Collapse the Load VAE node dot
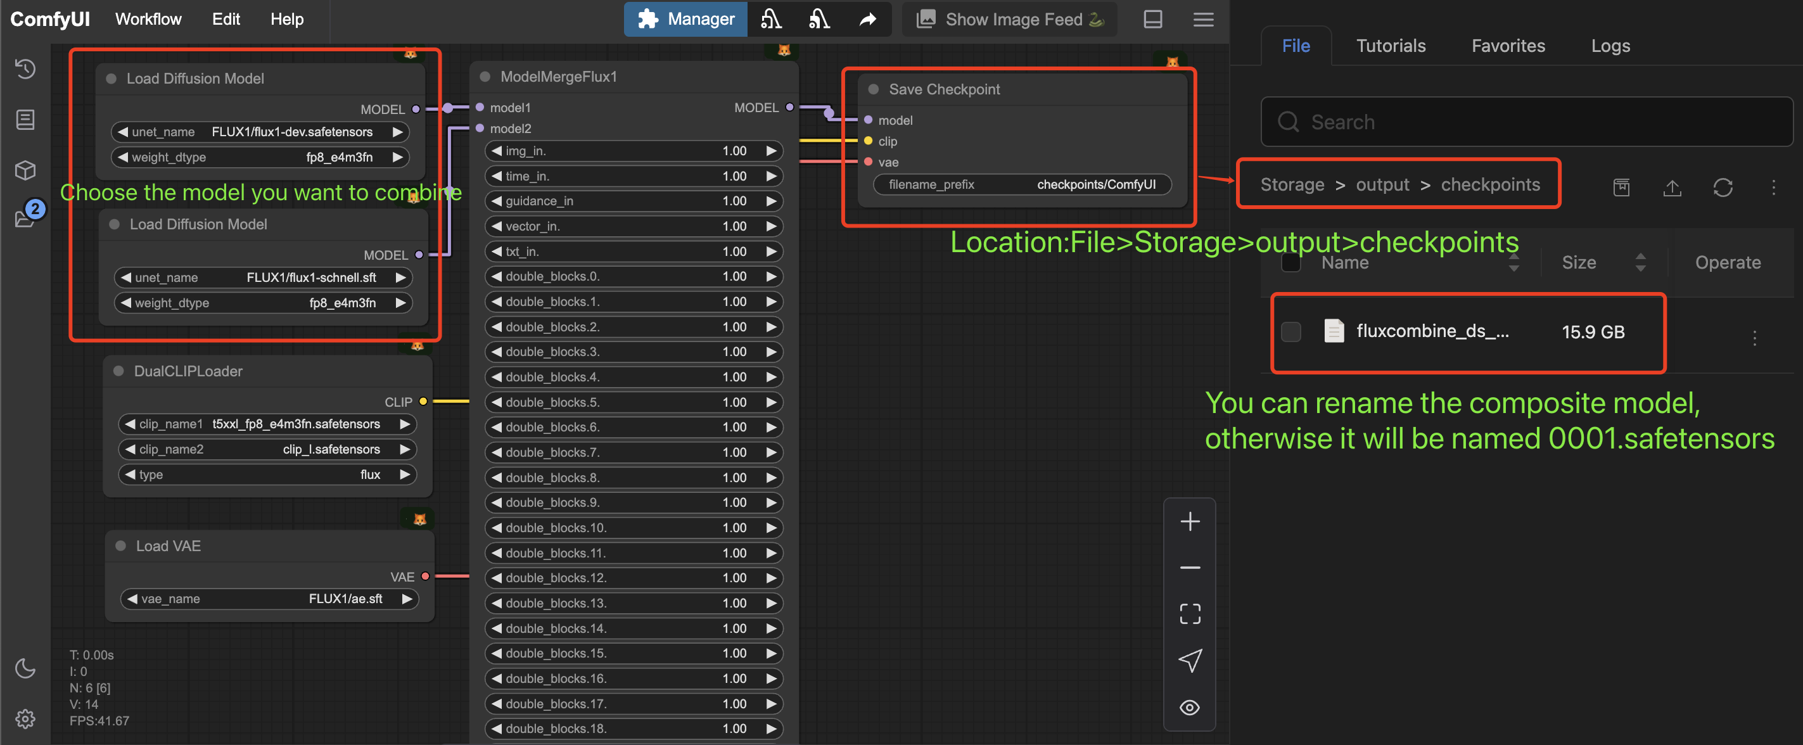Image resolution: width=1803 pixels, height=745 pixels. coord(120,546)
